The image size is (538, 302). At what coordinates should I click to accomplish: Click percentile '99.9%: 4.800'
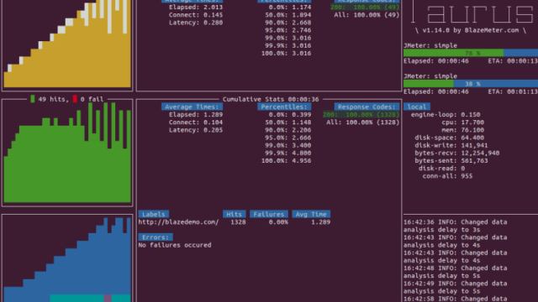click(x=288, y=153)
